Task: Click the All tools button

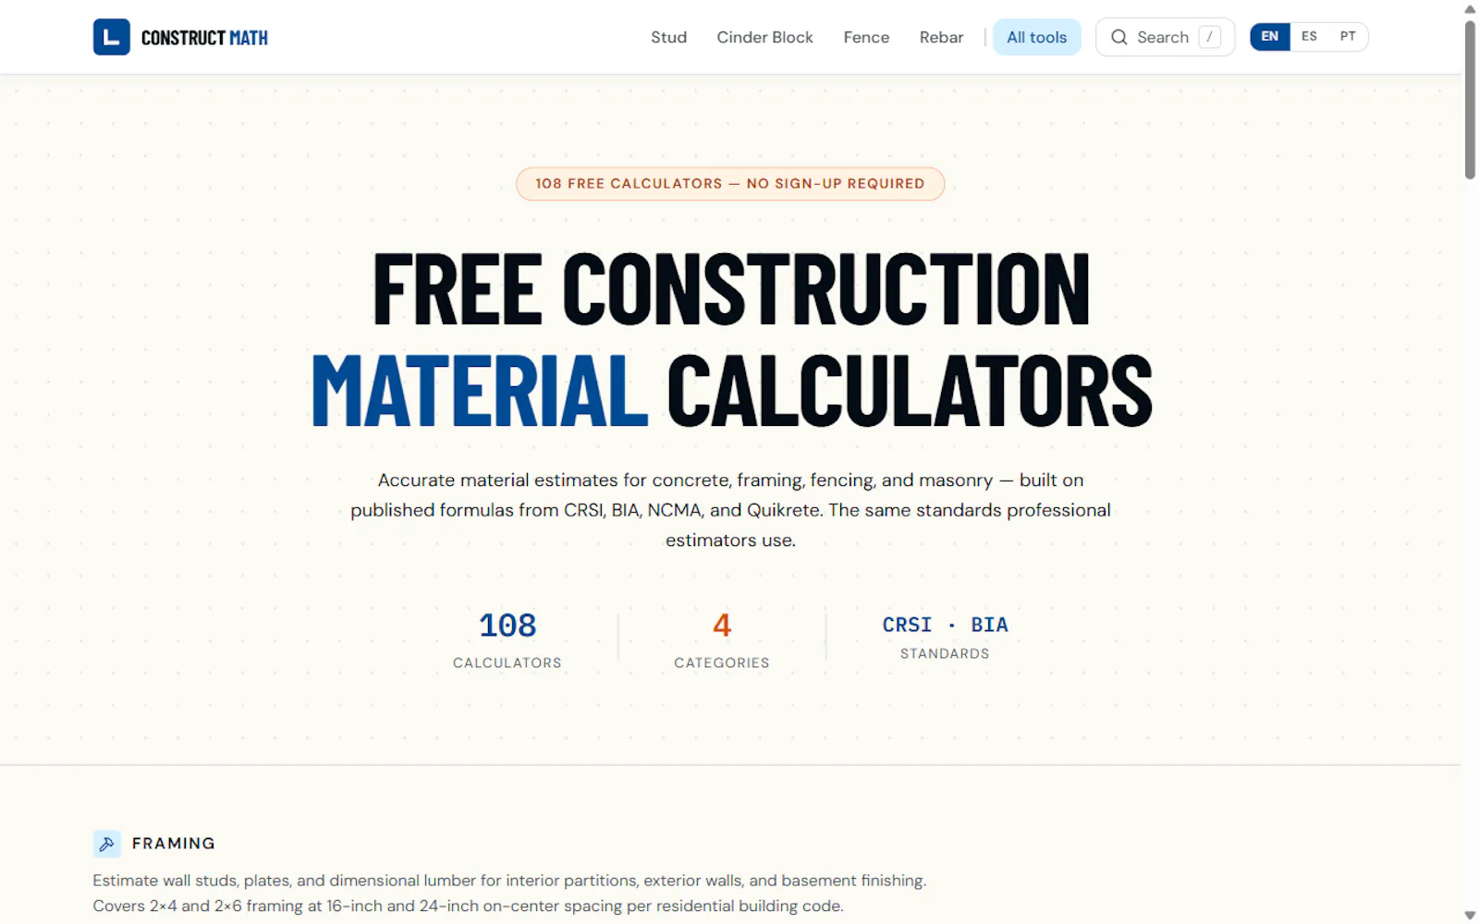Action: tap(1036, 37)
